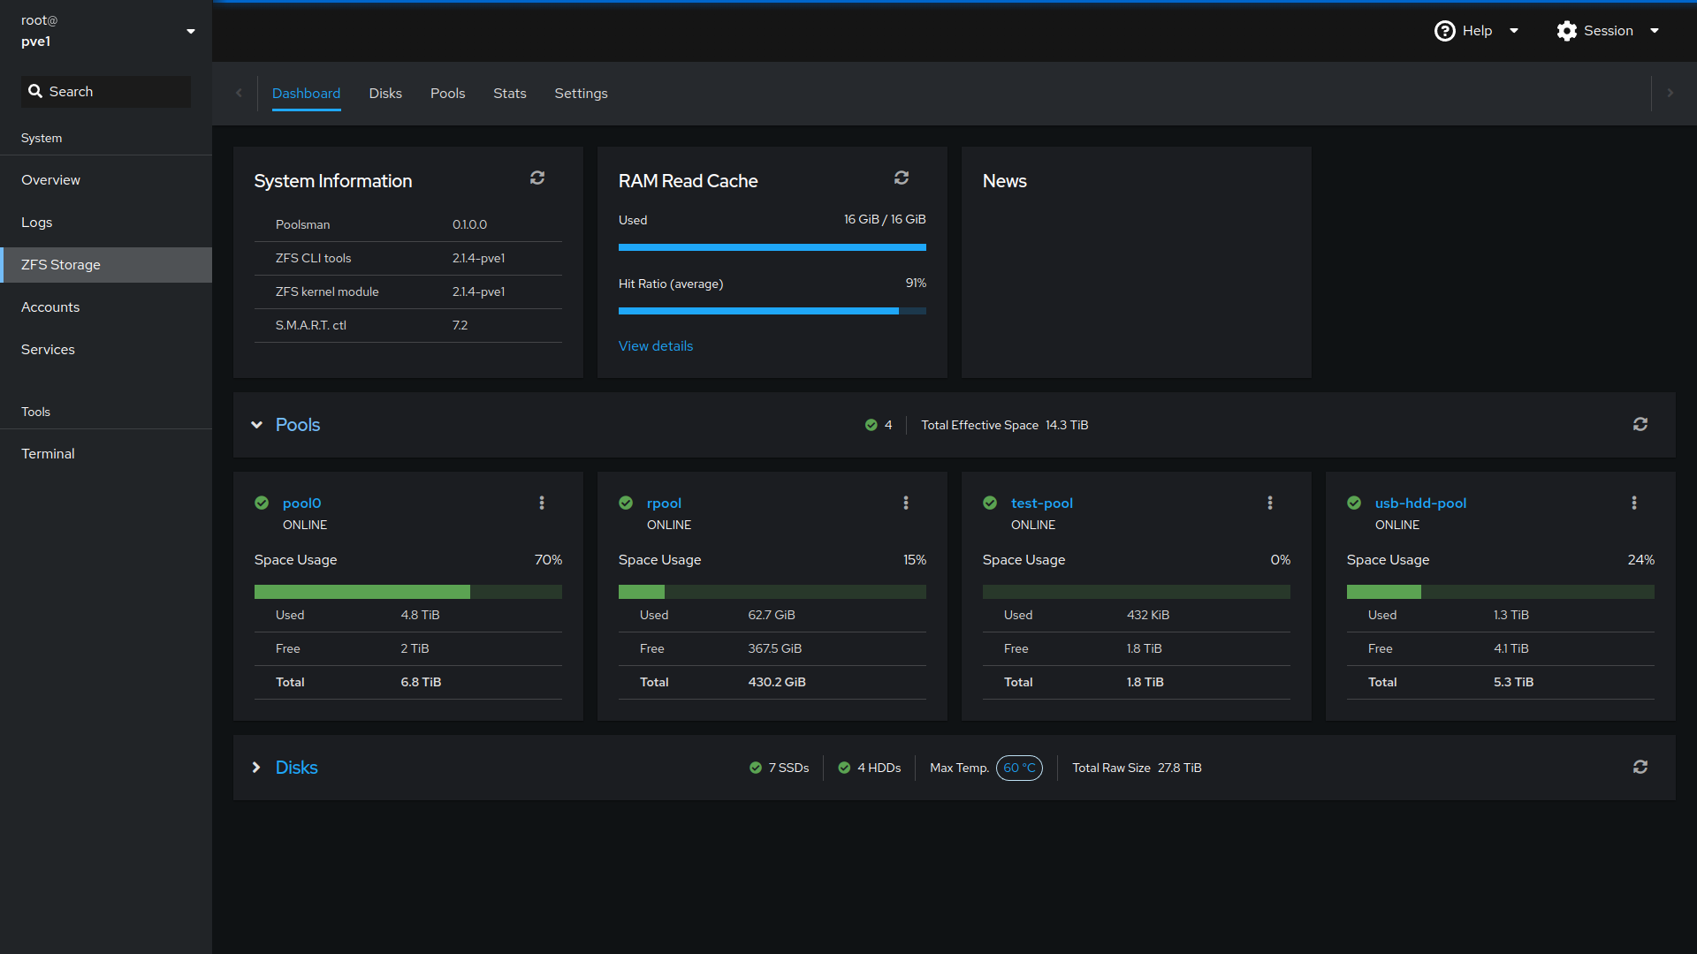Open Services in the sidebar
1697x954 pixels.
(x=106, y=350)
